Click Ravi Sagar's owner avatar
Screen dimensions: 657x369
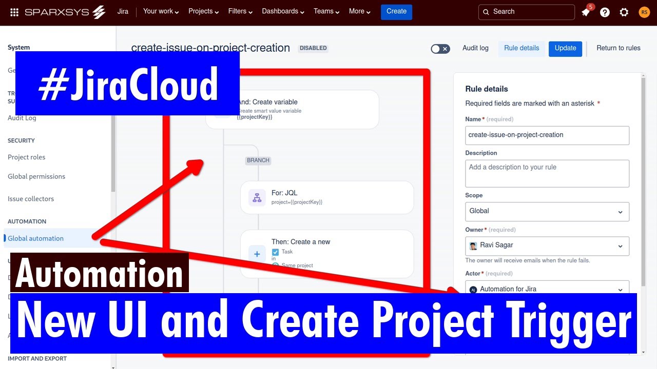pyautogui.click(x=473, y=246)
